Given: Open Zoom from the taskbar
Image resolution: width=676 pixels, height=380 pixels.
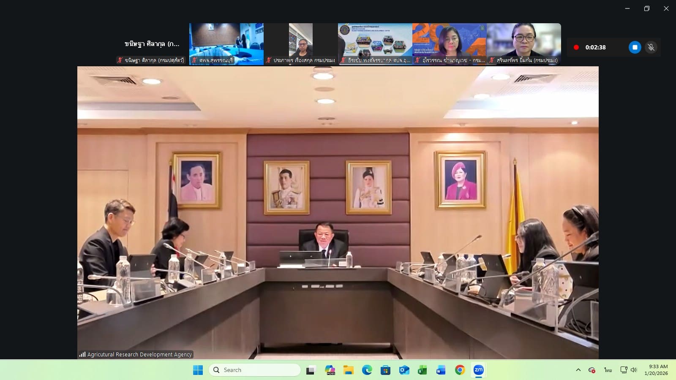Looking at the screenshot, I should click(478, 370).
